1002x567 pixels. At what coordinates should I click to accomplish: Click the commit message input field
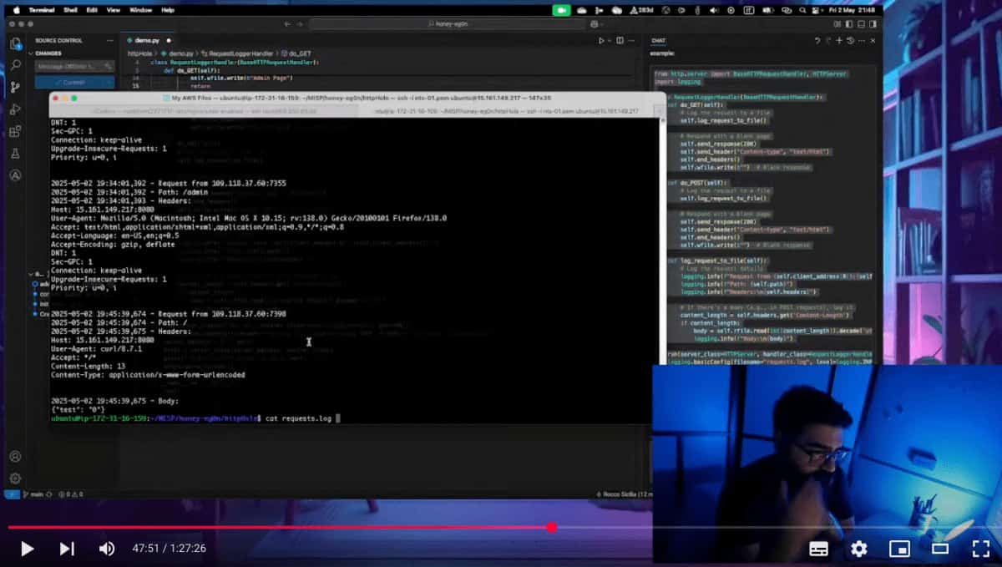point(75,66)
